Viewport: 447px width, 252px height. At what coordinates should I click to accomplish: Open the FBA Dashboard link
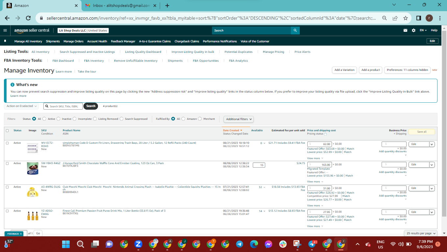point(63,61)
